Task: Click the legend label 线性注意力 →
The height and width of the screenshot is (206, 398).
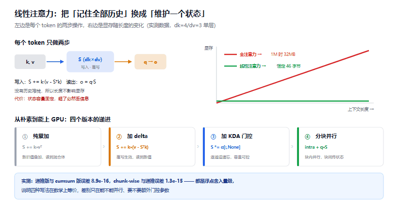Action: click(x=253, y=66)
